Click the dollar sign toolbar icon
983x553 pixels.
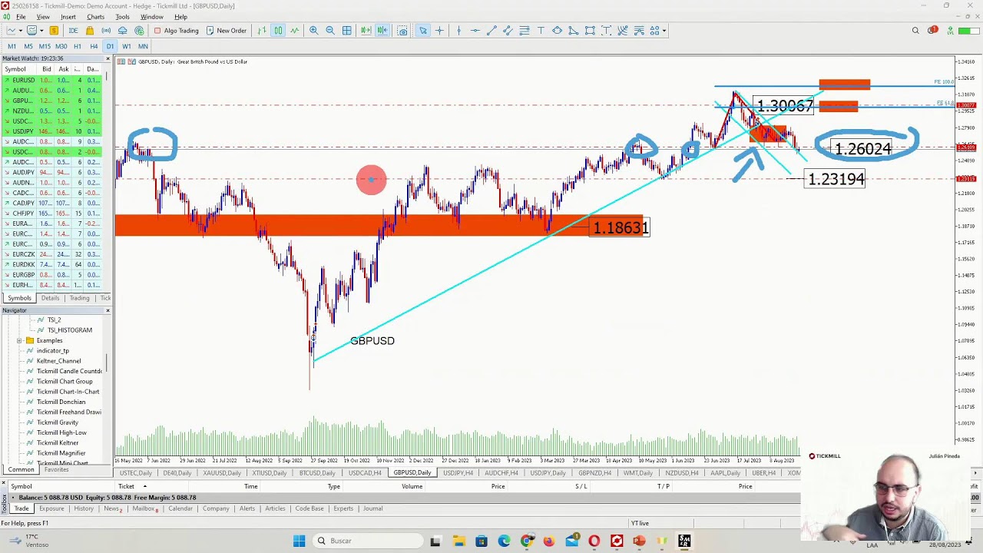54,31
